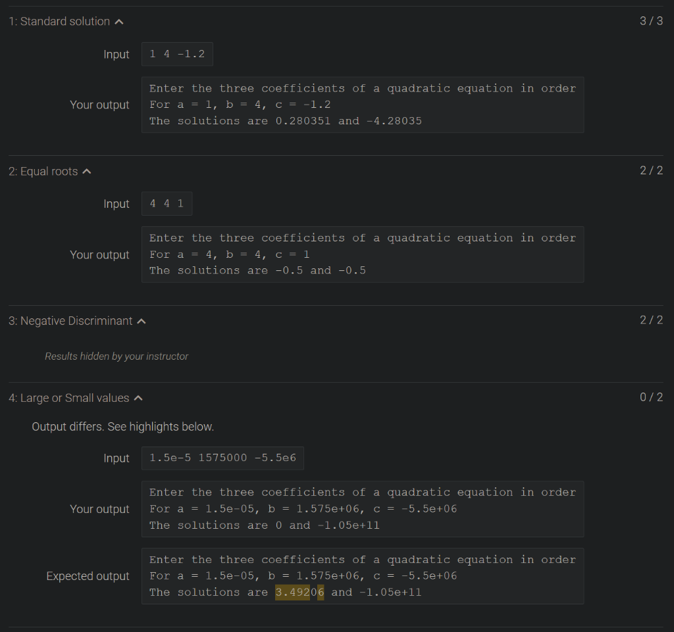Collapse the Negative Discriminant test case
Image resolution: width=674 pixels, height=632 pixels.
pos(142,320)
